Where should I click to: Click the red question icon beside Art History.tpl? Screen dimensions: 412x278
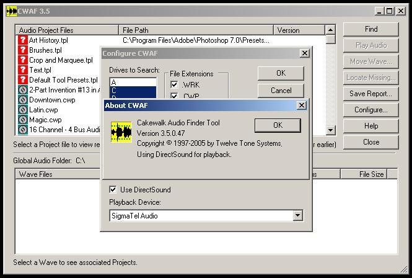(22, 40)
